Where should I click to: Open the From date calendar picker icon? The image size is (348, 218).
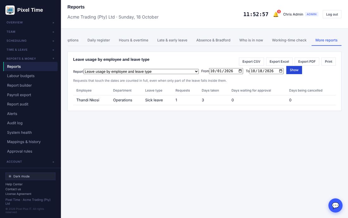click(240, 71)
